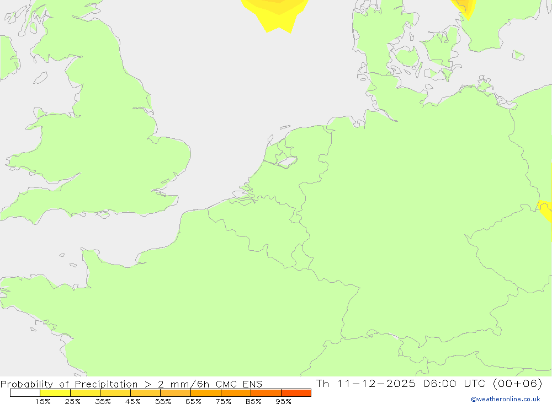Screen dimensions: 552x404
Task: Select the 15% yellow legend swatch
Action: (55, 392)
